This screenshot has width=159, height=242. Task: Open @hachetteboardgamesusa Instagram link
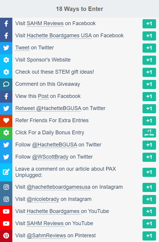59,187
